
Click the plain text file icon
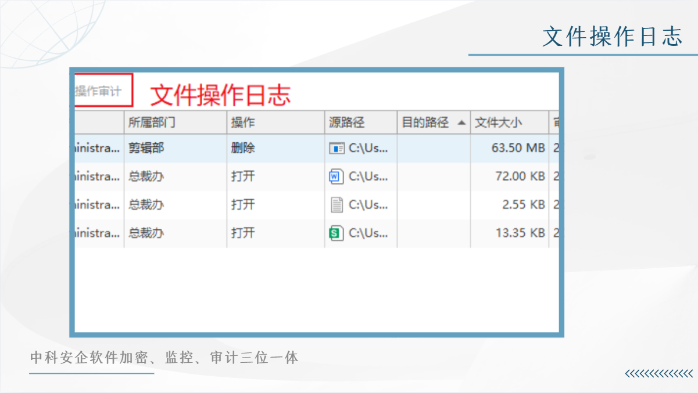(x=337, y=205)
